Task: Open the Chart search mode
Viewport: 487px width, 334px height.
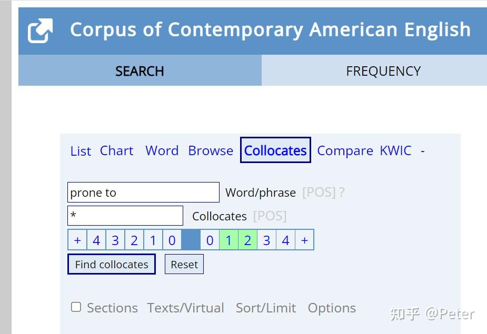Action: 116,150
